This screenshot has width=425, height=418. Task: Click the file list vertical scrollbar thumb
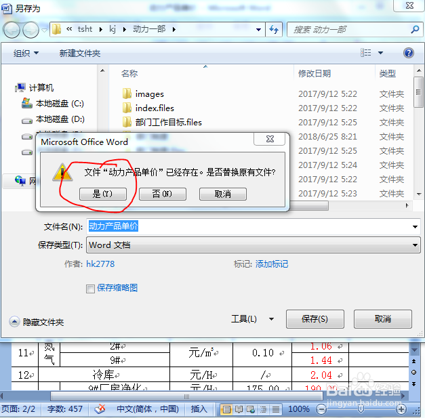tap(418, 92)
